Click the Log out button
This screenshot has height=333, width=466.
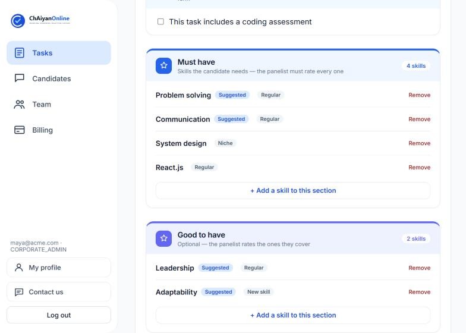59,315
